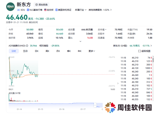Select the trade row at 46.355

(136, 99)
